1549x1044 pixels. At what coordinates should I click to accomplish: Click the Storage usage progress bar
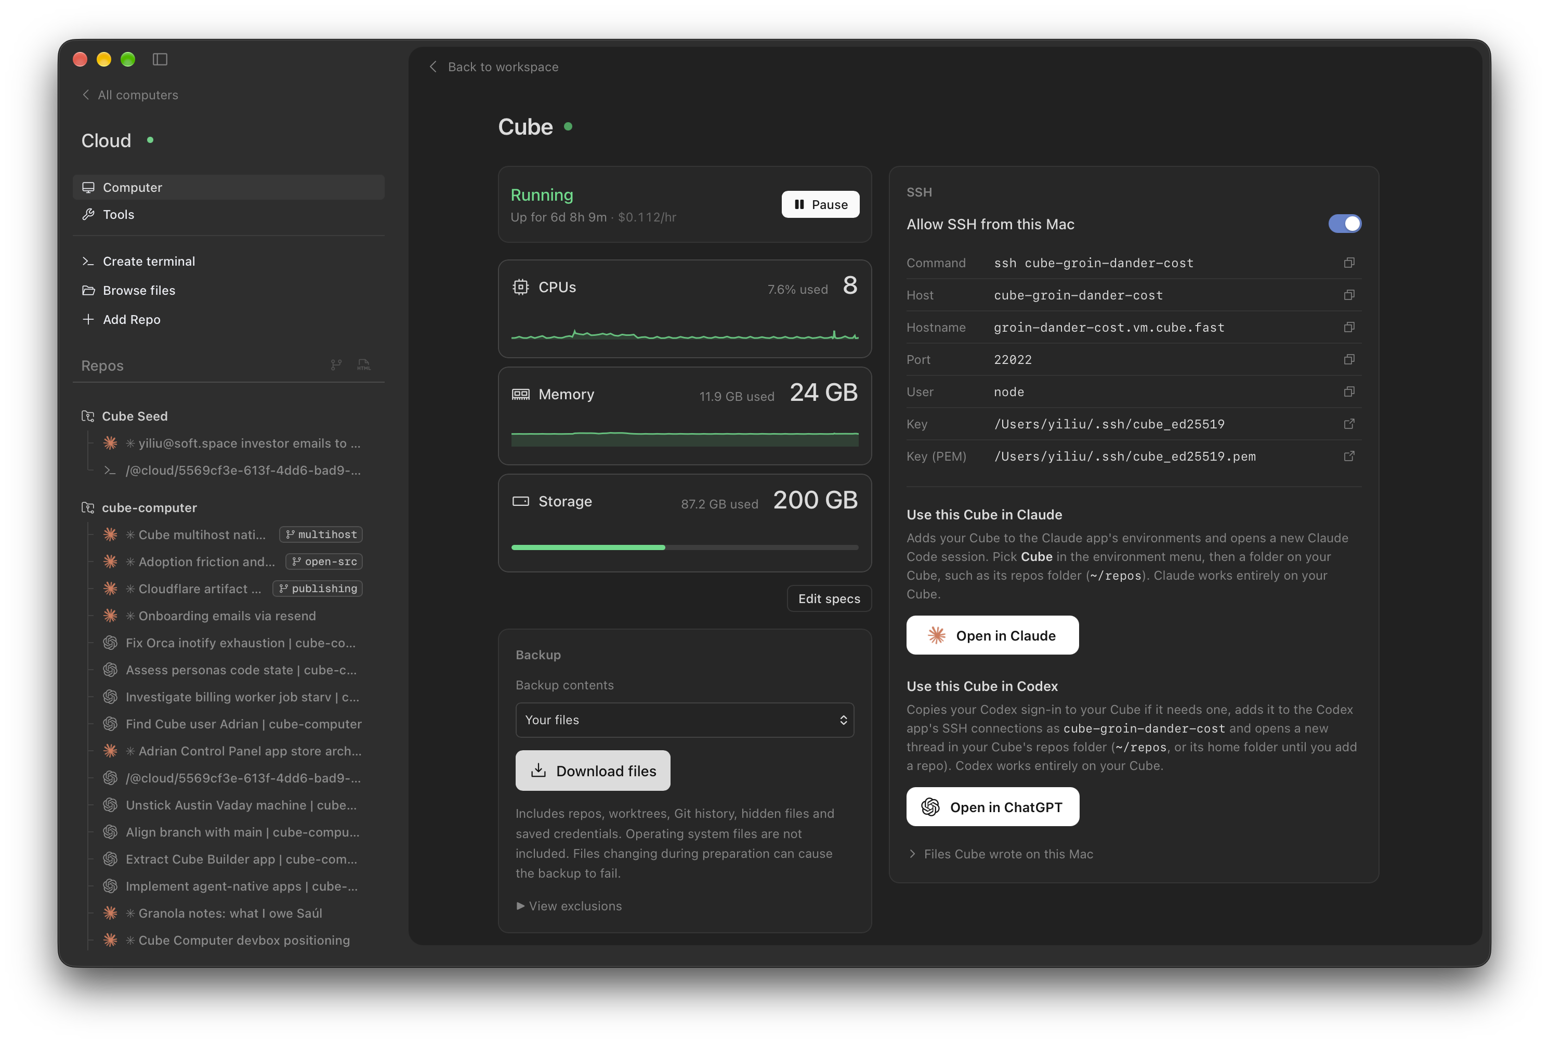click(x=684, y=547)
